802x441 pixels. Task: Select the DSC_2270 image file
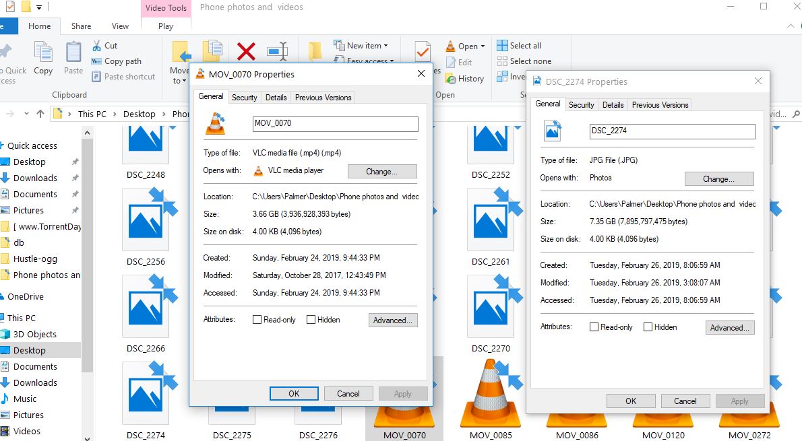coord(491,306)
